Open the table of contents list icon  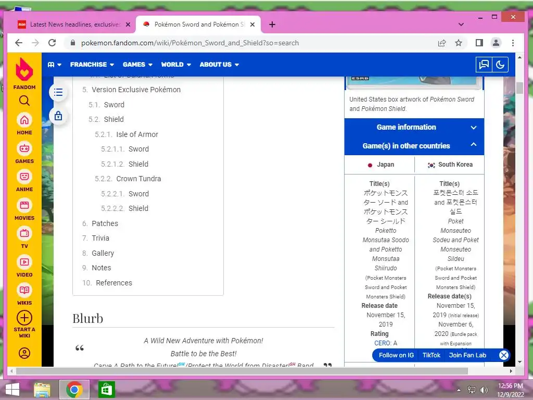pos(58,92)
